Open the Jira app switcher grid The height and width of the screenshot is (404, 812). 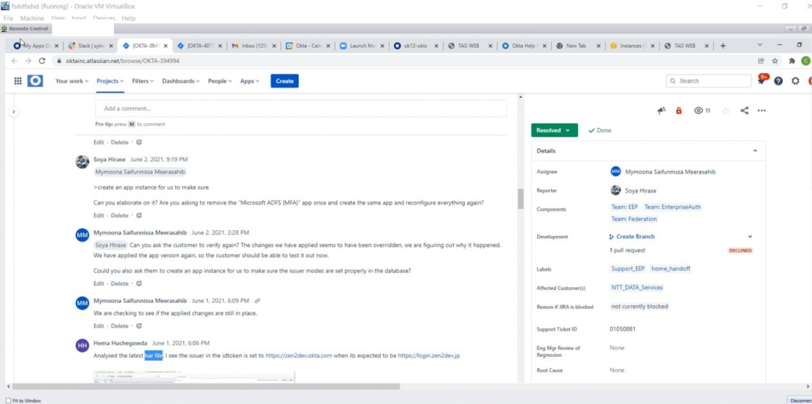click(18, 81)
